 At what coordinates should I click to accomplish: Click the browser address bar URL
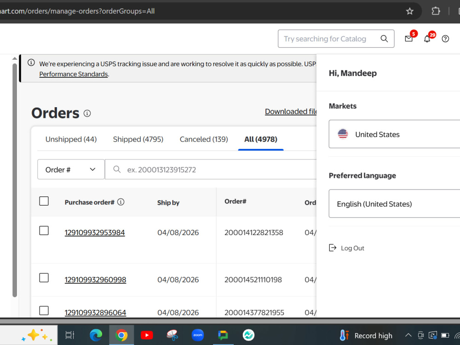coord(77,11)
